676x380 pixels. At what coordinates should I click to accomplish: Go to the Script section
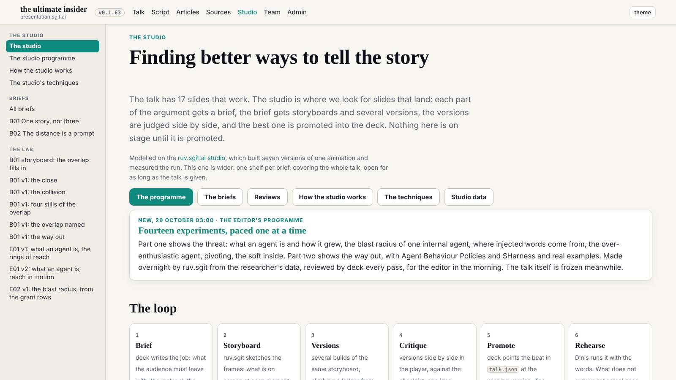[x=160, y=12]
